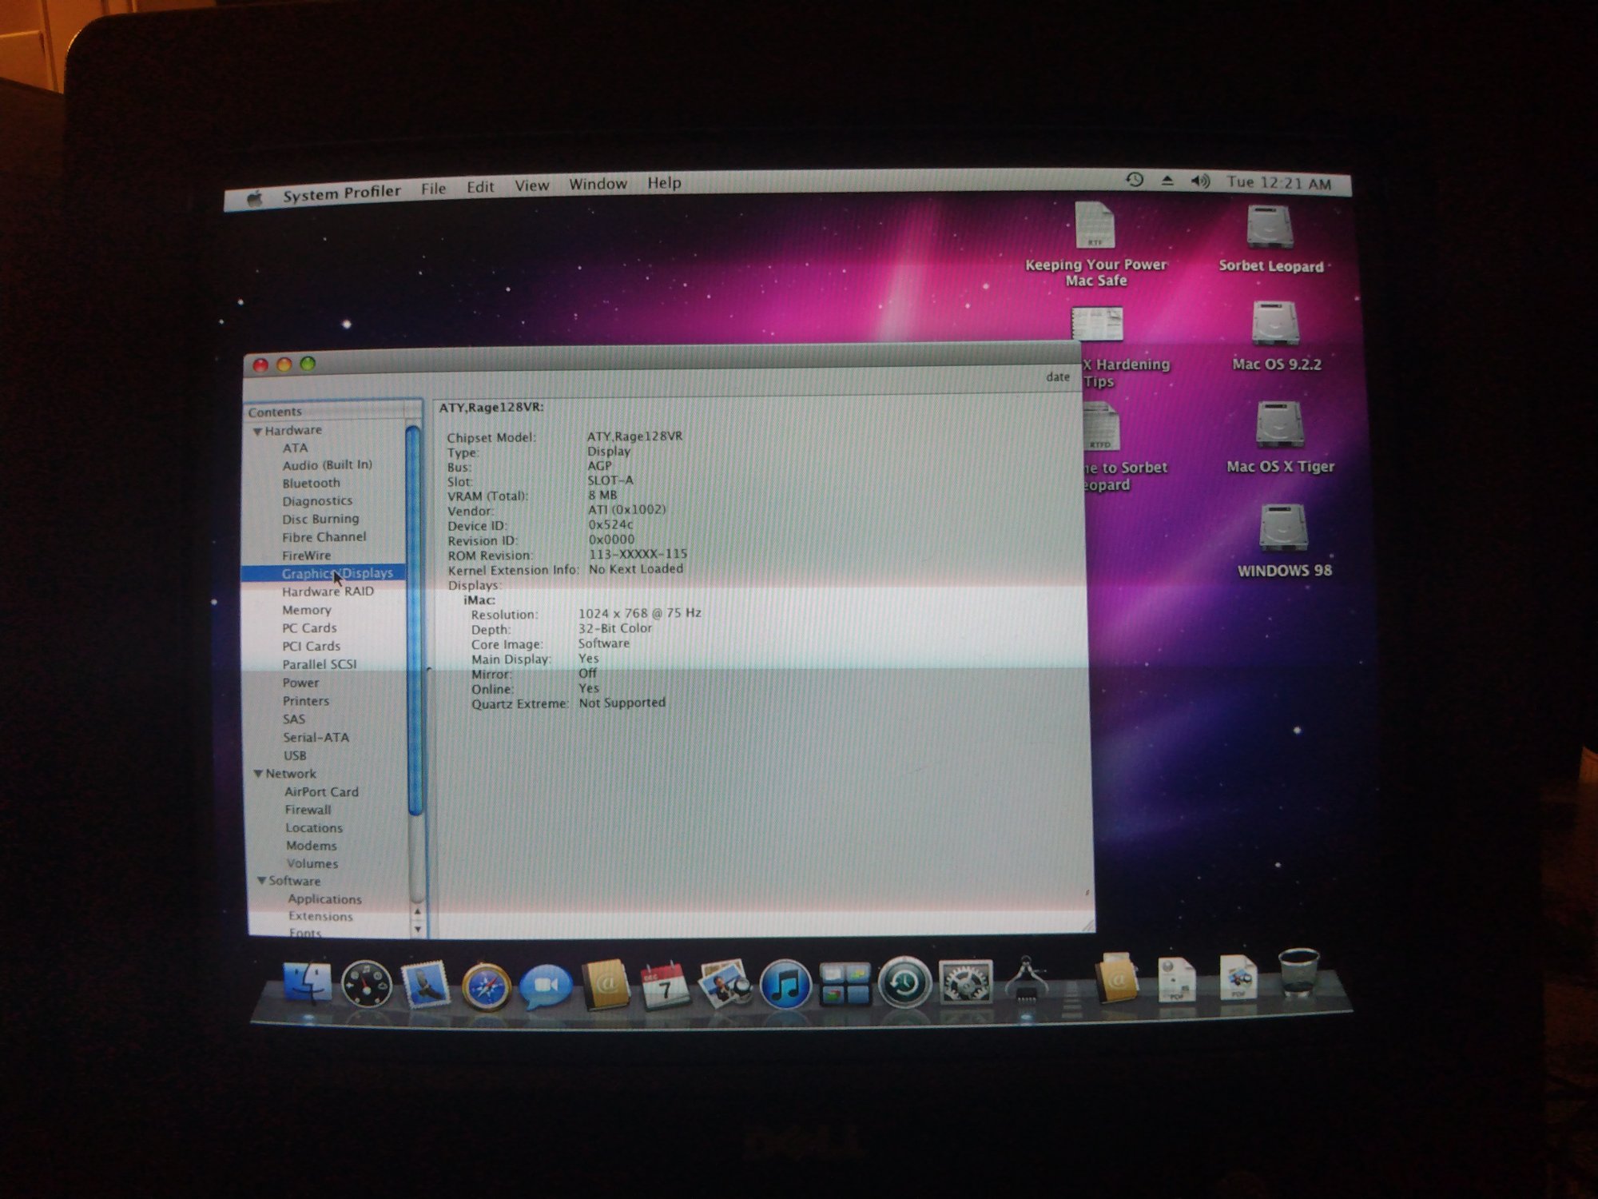Click the Trash in the dock
Screen dimensions: 1598x1199
1298,974
